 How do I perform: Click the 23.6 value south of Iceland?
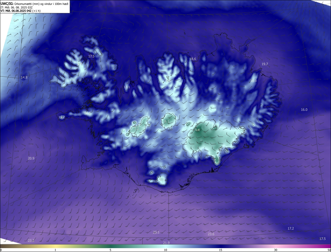pos(211,234)
